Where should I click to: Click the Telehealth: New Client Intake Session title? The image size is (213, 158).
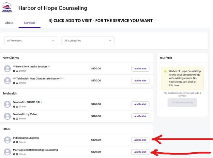tap(39, 79)
